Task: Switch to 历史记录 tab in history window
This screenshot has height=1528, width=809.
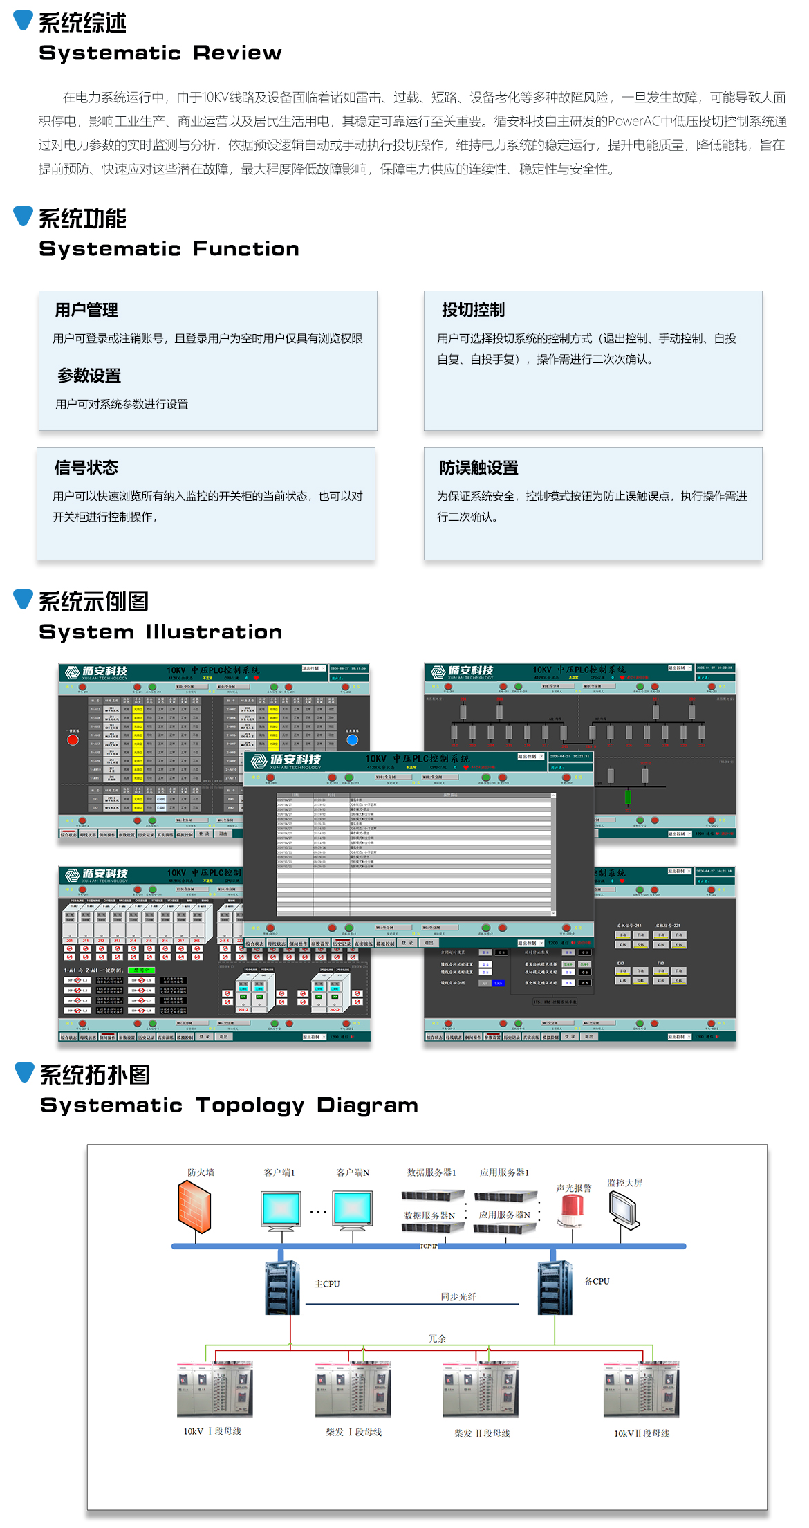Action: pos(342,944)
